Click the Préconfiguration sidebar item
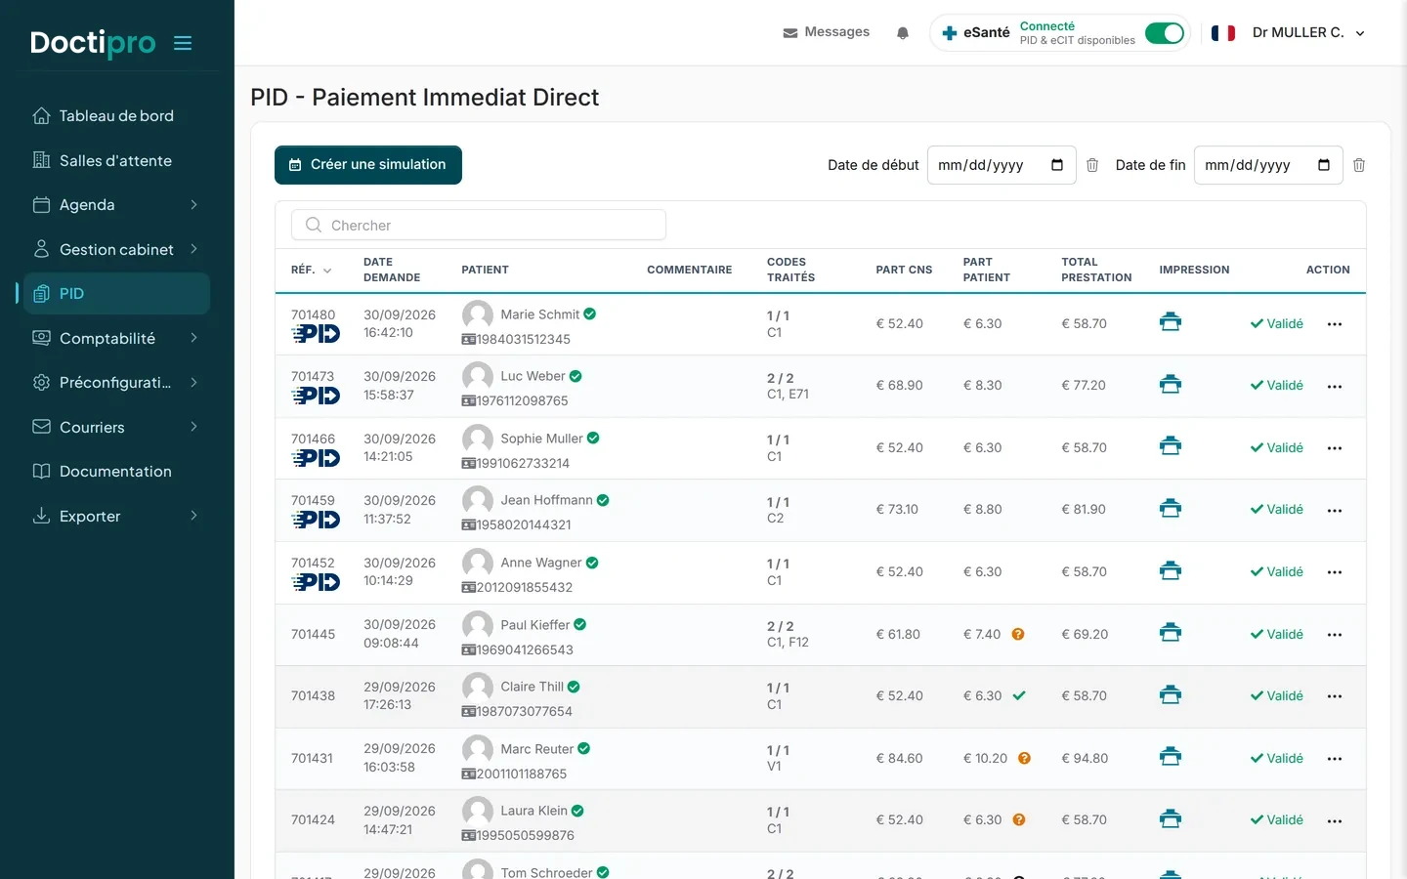The height and width of the screenshot is (879, 1407). (116, 383)
